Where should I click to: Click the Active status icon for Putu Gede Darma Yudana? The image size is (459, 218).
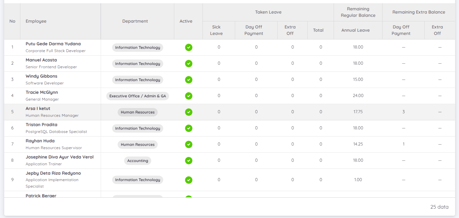click(189, 47)
